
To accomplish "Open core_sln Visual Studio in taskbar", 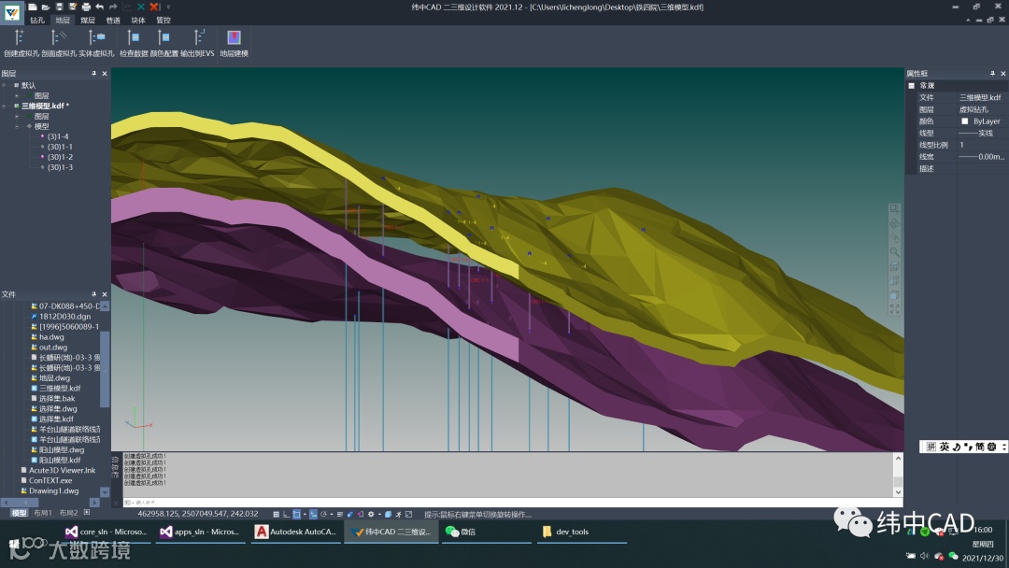I will pos(107,532).
